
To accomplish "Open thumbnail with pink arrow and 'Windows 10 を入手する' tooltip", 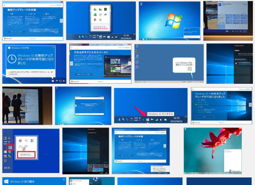I will tap(151, 106).
